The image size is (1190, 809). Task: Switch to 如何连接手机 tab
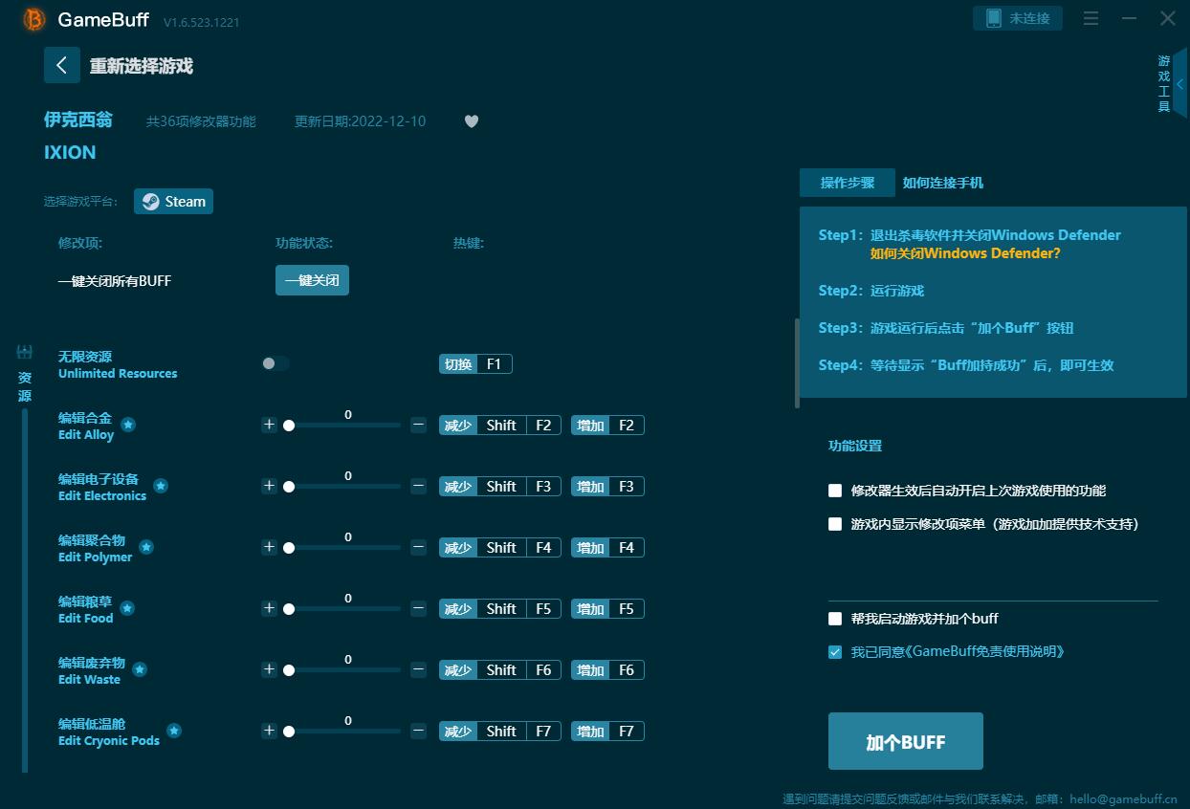coord(943,183)
